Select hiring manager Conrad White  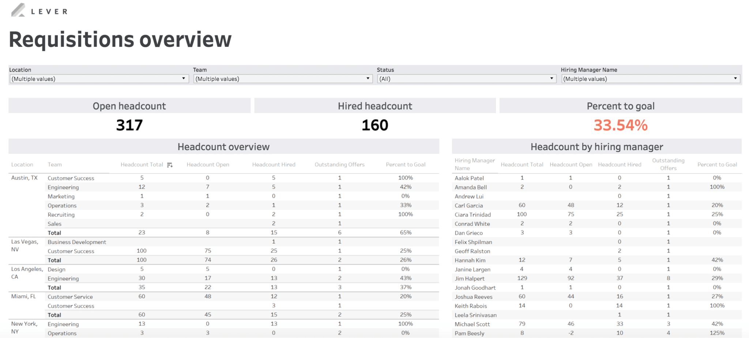(472, 224)
